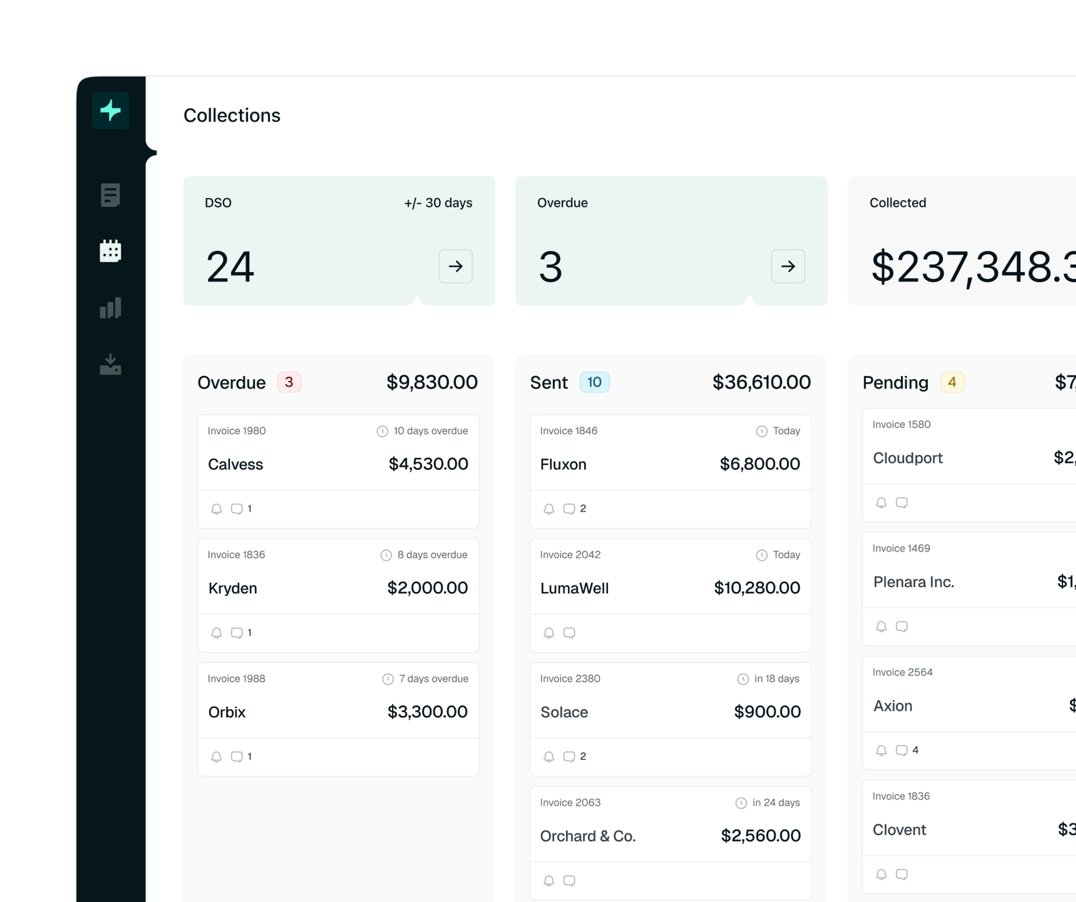Click bell icon on Axion invoice
Screen dimensions: 1076x902
(x=881, y=751)
